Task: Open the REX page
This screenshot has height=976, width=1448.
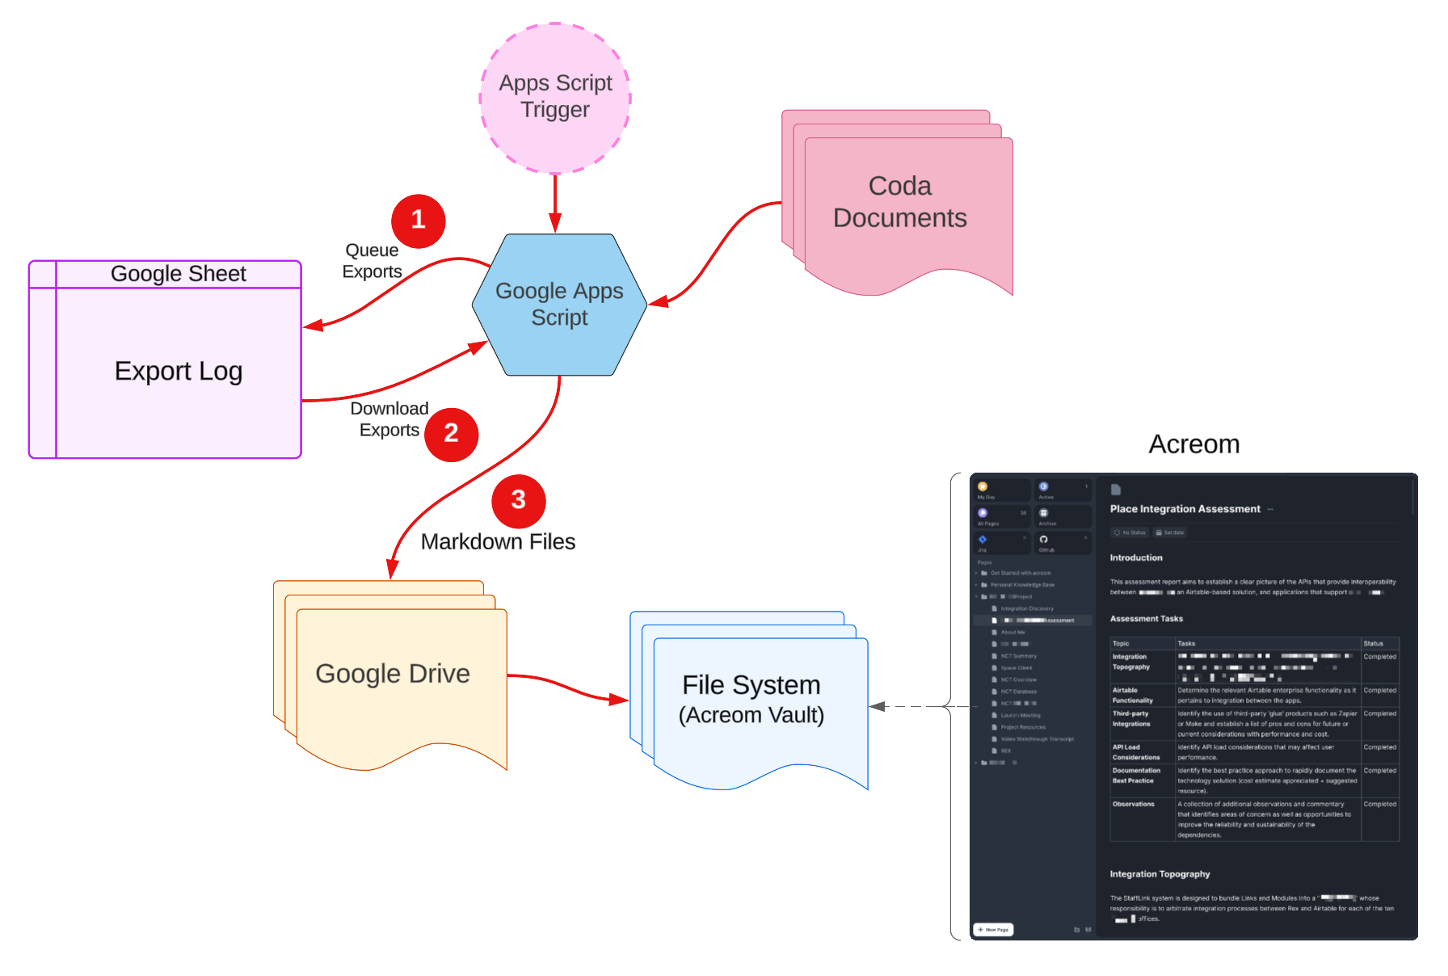Action: pos(1005,751)
